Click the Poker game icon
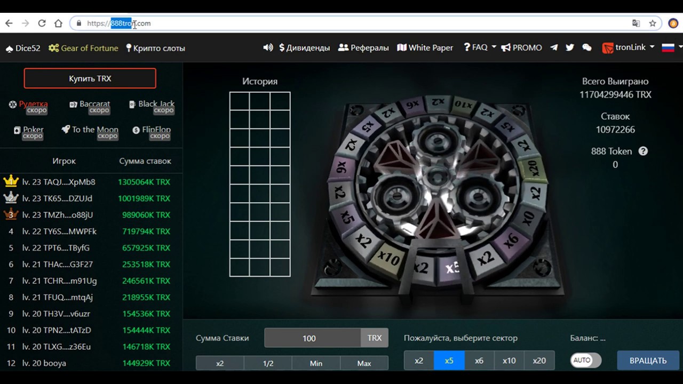 (17, 130)
